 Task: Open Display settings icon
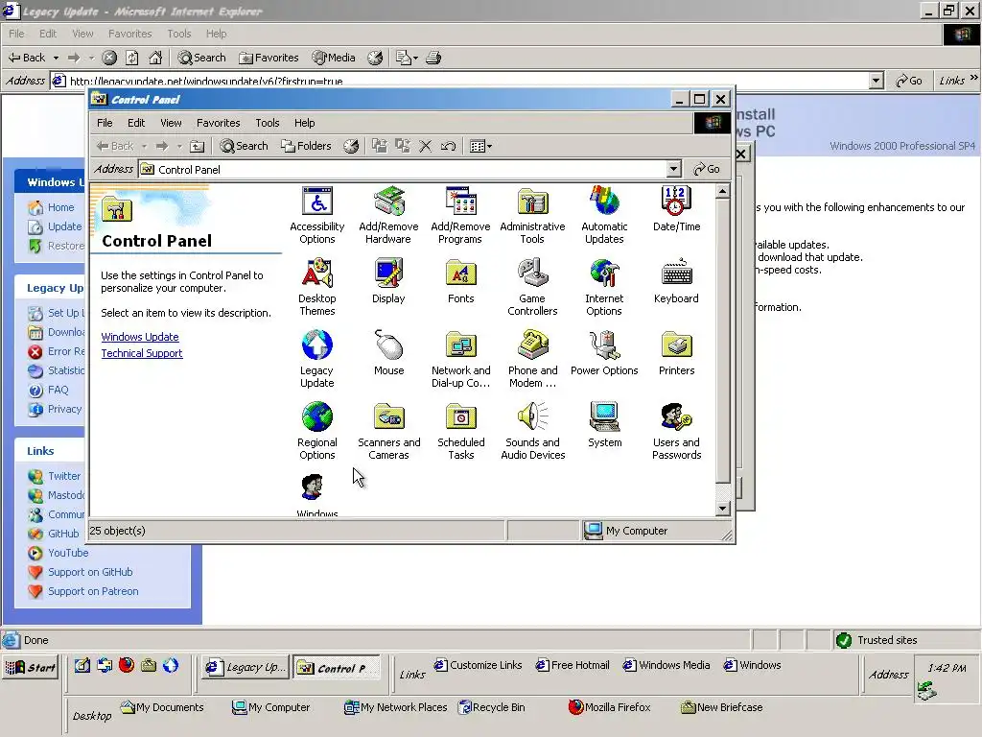point(388,281)
